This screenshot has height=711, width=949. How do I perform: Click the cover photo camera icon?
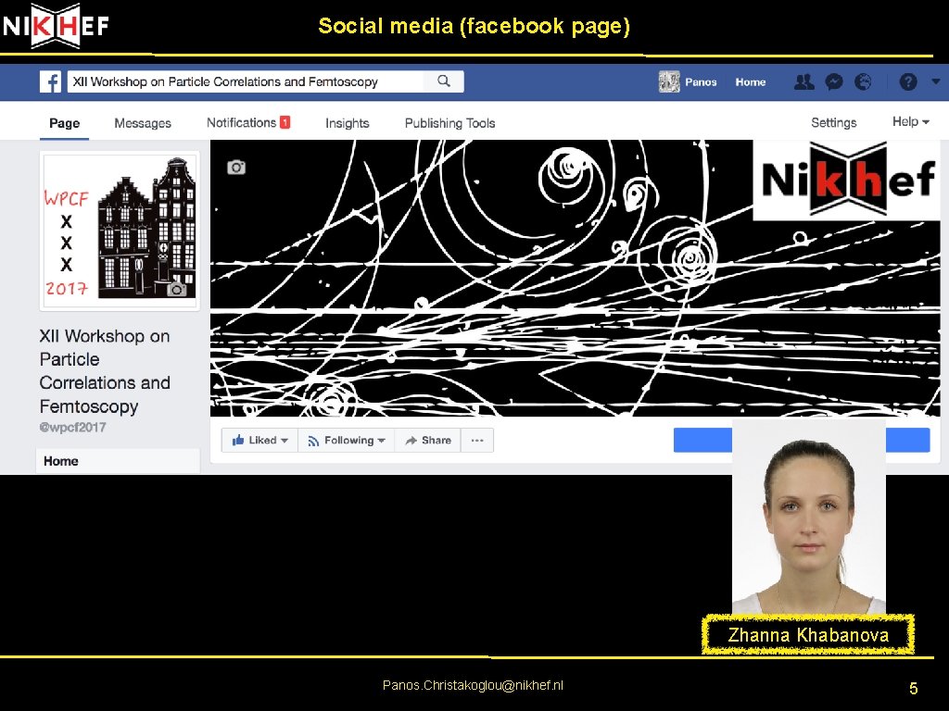point(236,168)
